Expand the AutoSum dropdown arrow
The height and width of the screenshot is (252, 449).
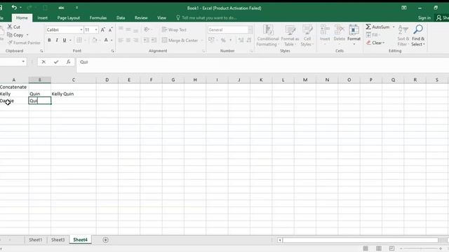(394, 27)
